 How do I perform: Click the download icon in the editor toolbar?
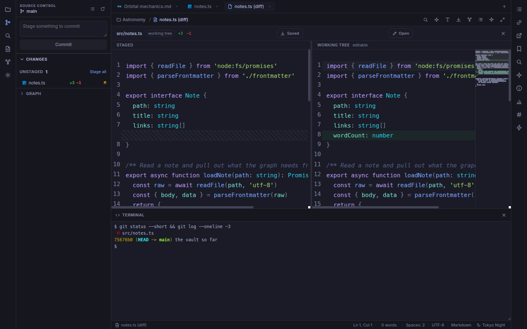point(459,20)
